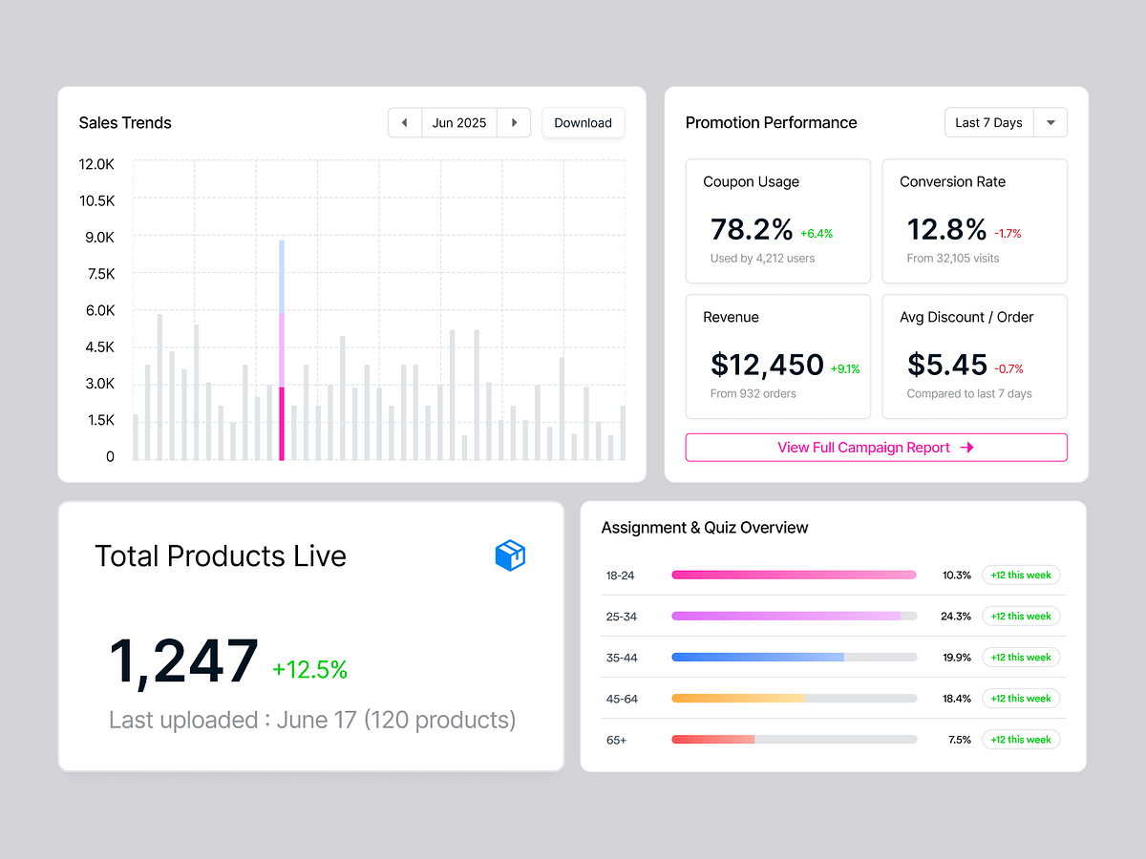1146x859 pixels.
Task: Click the blue package box icon
Action: coord(510,555)
